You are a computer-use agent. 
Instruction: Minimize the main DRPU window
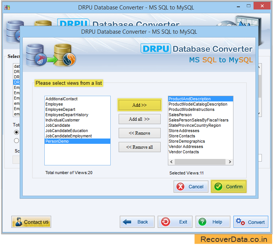click(x=238, y=7)
